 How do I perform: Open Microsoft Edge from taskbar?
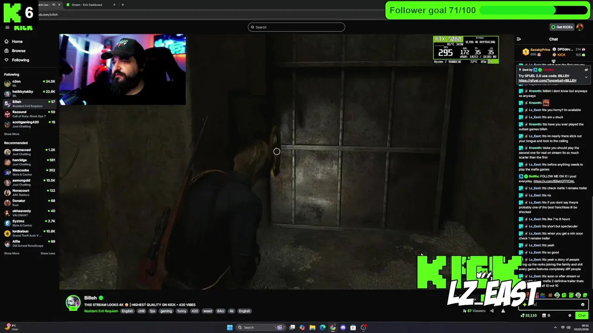pos(322,327)
